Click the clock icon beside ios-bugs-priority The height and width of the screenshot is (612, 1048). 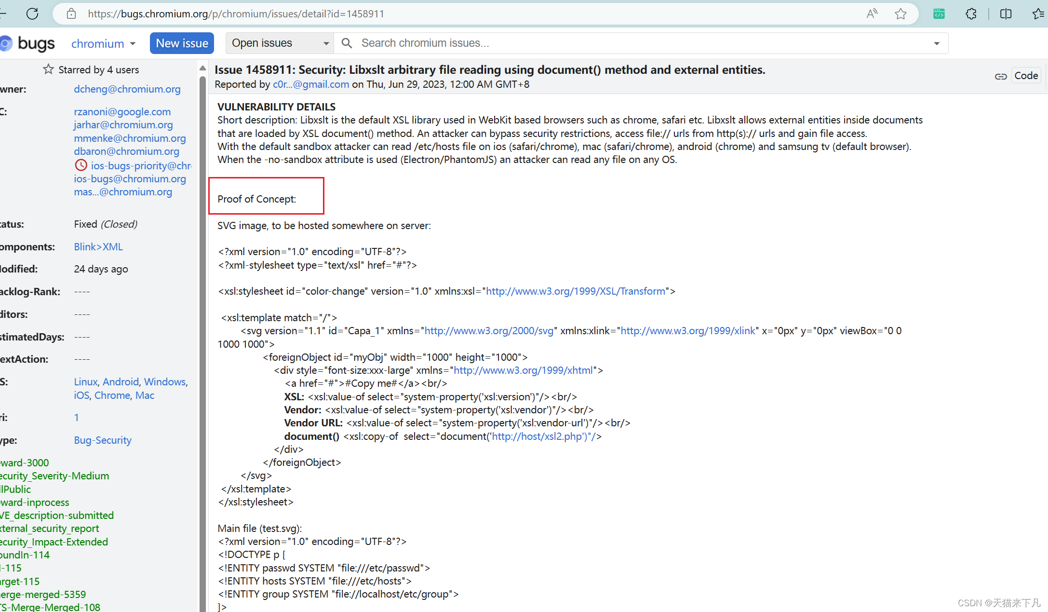81,165
